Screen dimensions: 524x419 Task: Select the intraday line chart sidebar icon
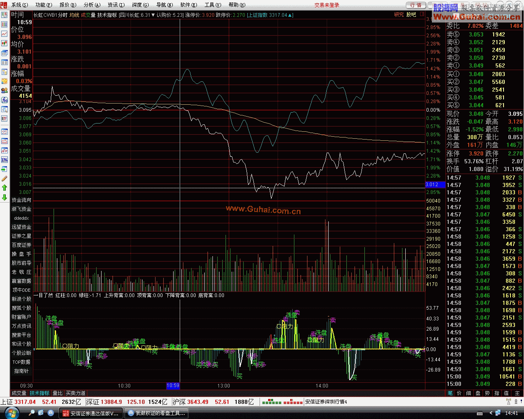pos(5,34)
